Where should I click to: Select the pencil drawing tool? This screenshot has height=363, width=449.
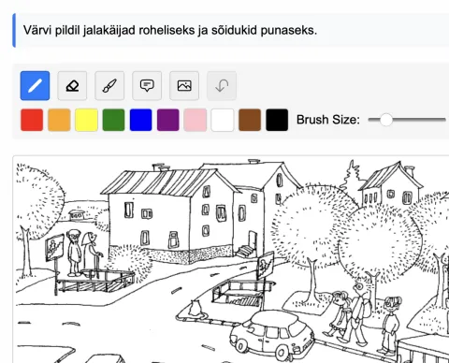tap(35, 86)
